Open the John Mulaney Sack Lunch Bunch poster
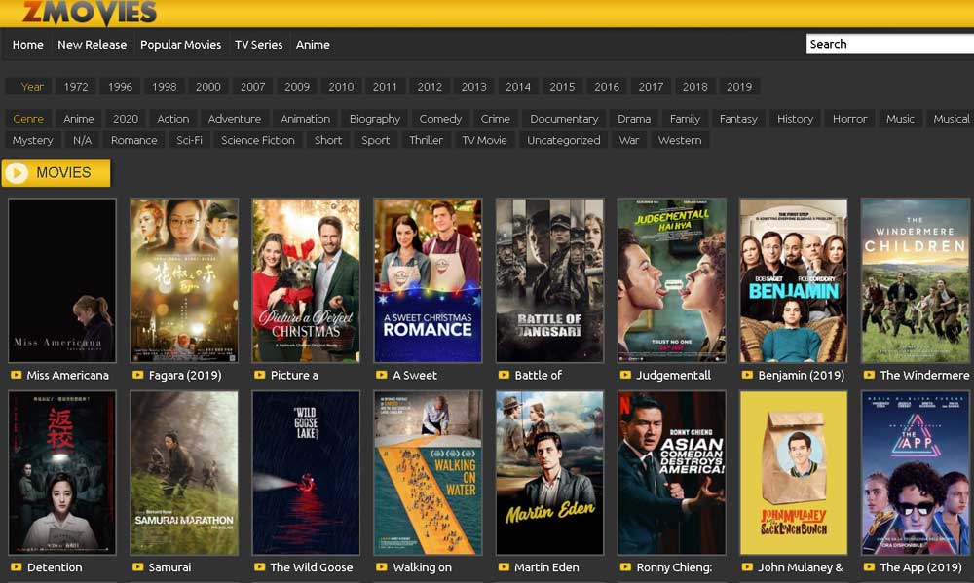The width and height of the screenshot is (974, 583). point(793,472)
